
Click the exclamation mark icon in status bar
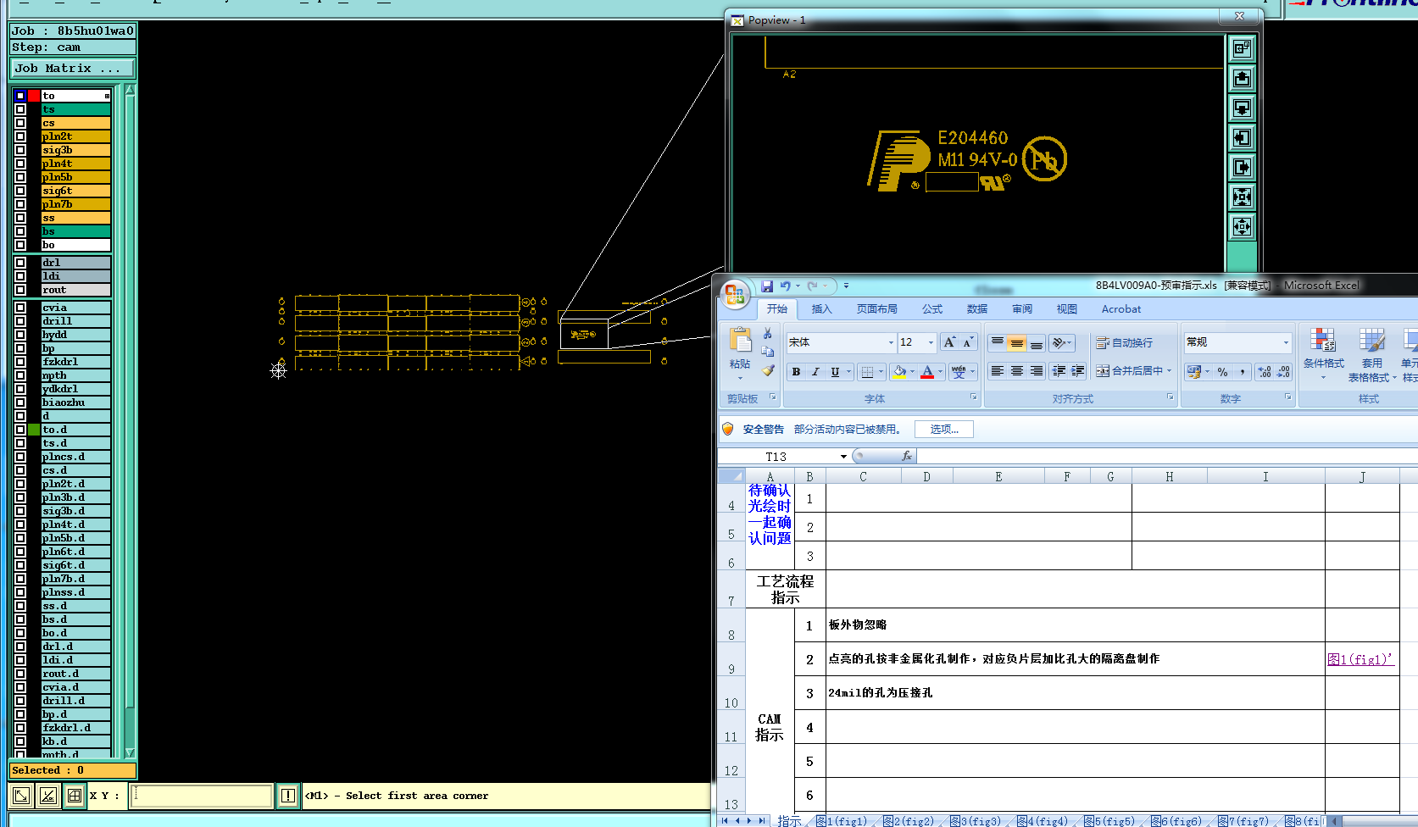pyautogui.click(x=288, y=796)
